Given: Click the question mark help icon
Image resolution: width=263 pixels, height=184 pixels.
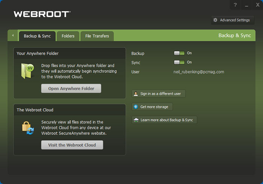Looking at the screenshot, I should (x=235, y=5).
